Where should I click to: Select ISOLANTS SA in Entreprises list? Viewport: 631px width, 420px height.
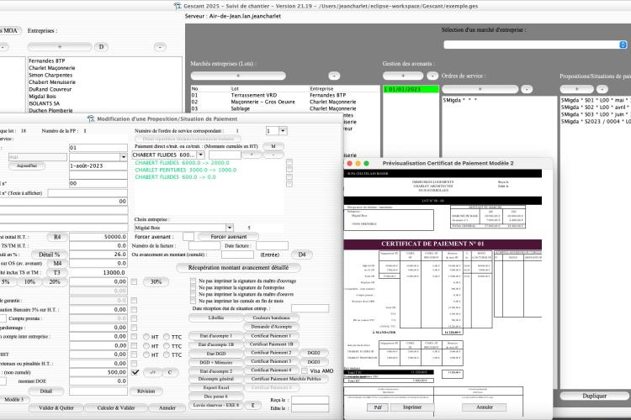(45, 103)
